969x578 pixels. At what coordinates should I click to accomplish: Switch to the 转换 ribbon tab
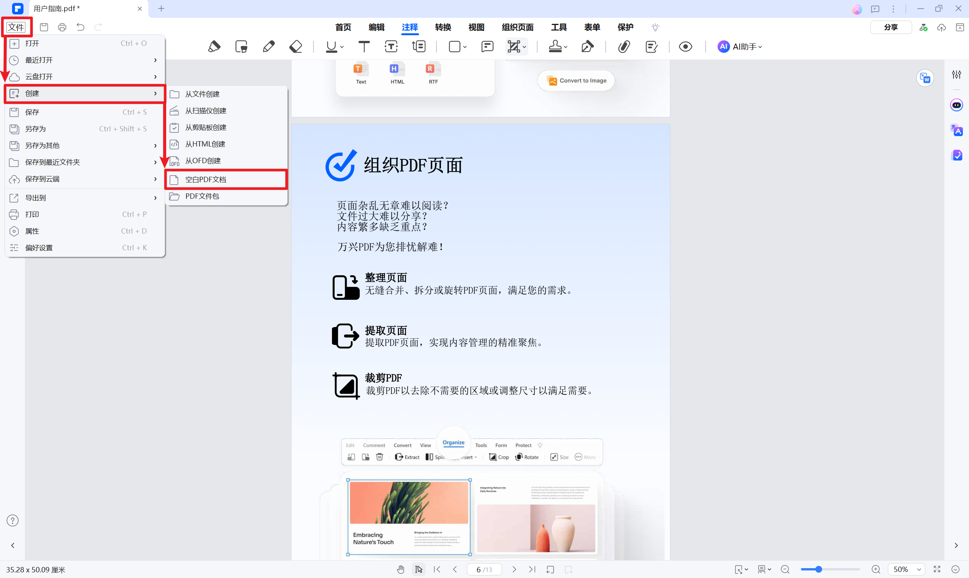(443, 27)
